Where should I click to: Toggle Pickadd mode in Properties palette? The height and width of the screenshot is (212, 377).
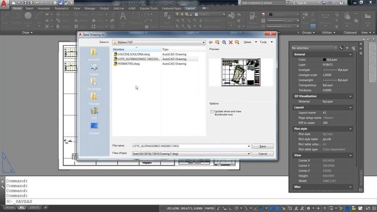tap(341, 48)
